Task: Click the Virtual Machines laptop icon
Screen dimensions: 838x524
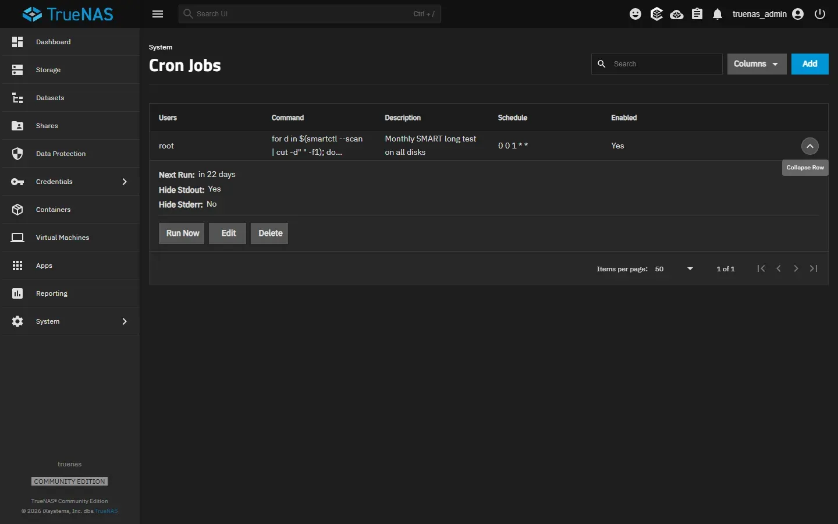Action: pos(17,238)
